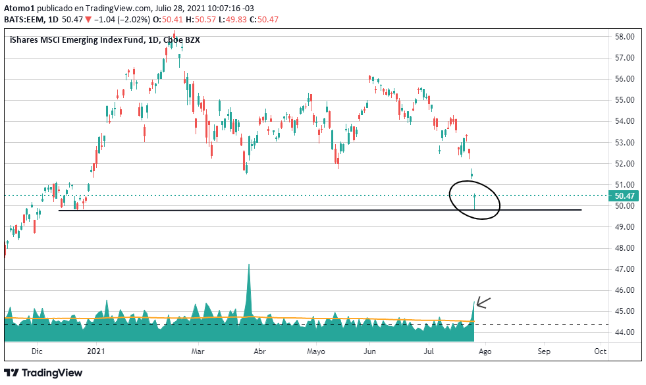Click the 2021 label on time axis
This screenshot has height=385, width=646.
[96, 351]
